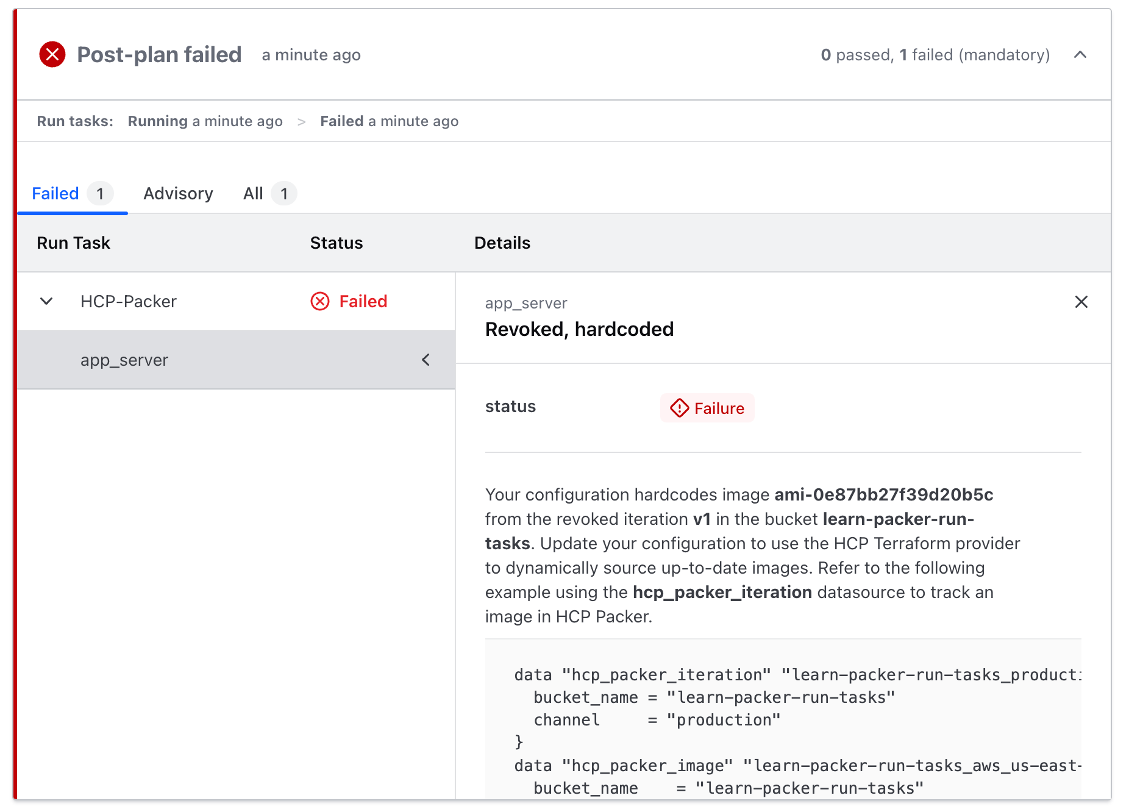Viewport: 1129px width, 812px height.
Task: Click the Post-plan failed heading
Action: point(159,55)
